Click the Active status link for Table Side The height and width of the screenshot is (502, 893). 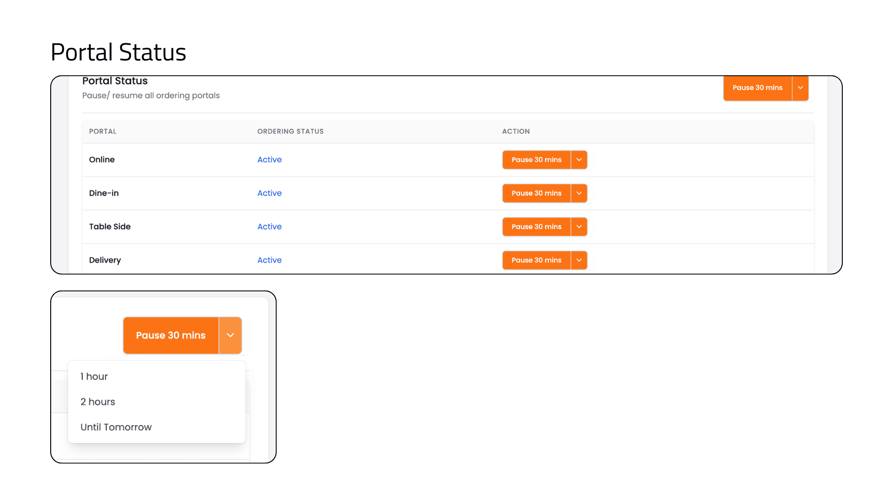269,226
